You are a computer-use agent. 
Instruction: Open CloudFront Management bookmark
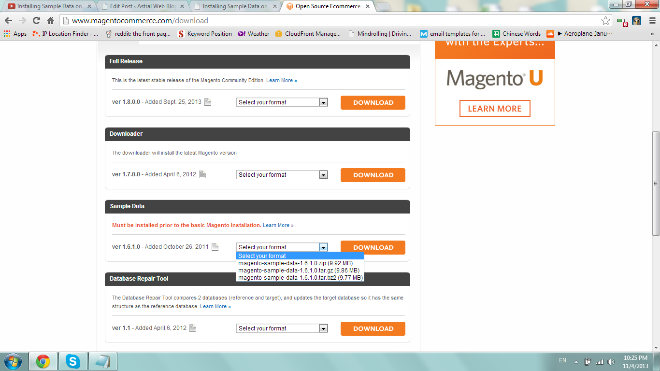pos(308,34)
